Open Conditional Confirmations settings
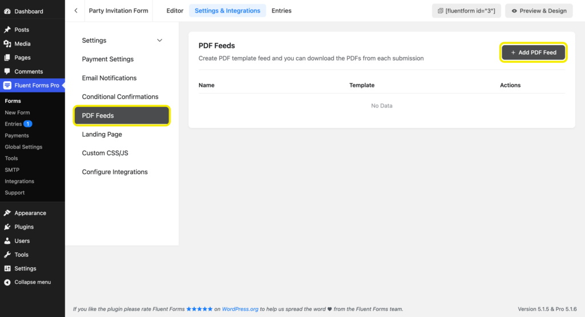The image size is (585, 317). click(120, 97)
